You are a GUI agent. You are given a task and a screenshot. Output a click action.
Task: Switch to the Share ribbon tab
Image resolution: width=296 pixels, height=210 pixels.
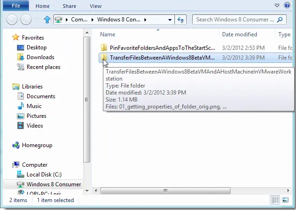(x=69, y=6)
